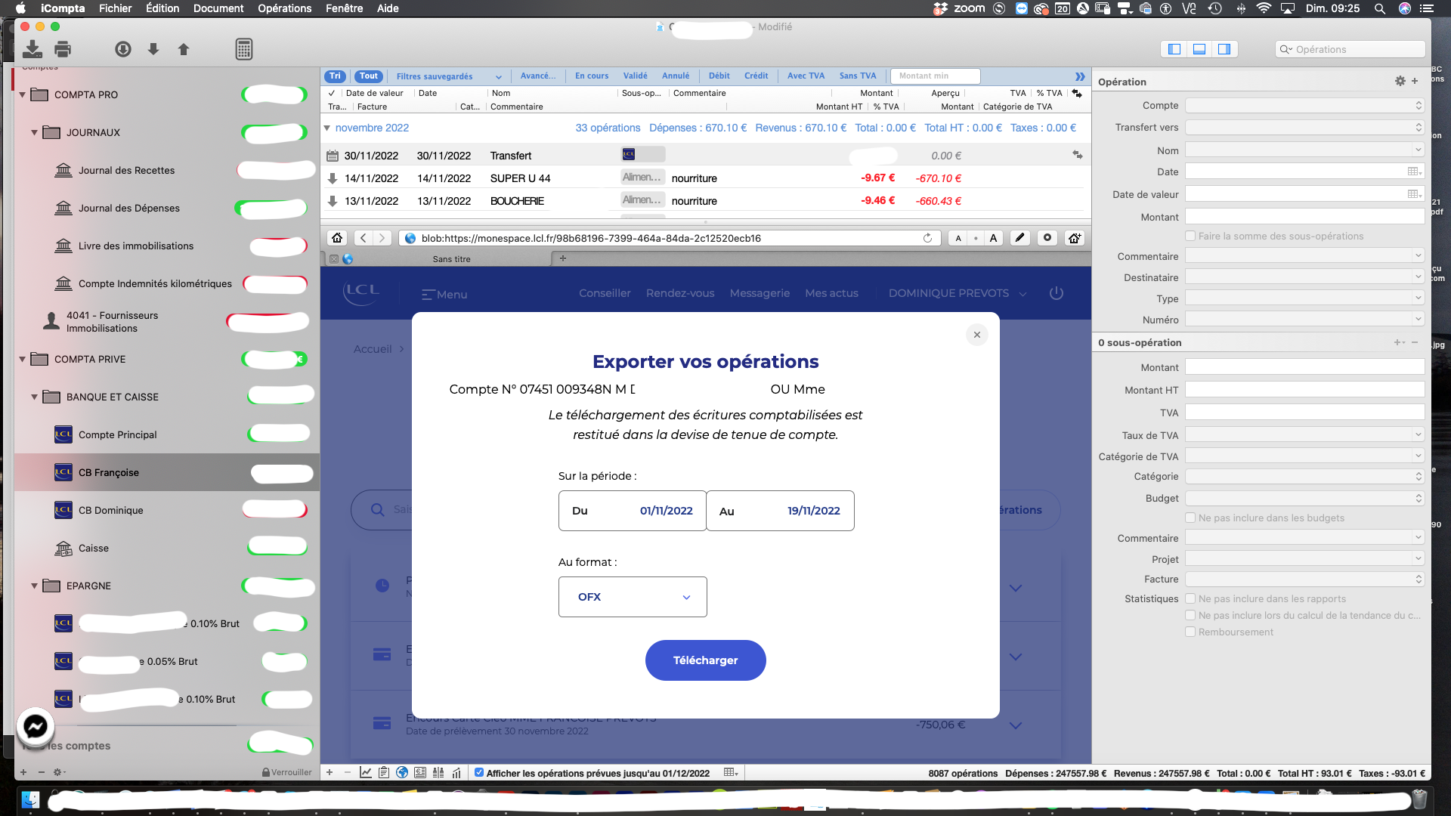Image resolution: width=1451 pixels, height=816 pixels.
Task: Click the upload/export icon toolbar
Action: (x=184, y=49)
